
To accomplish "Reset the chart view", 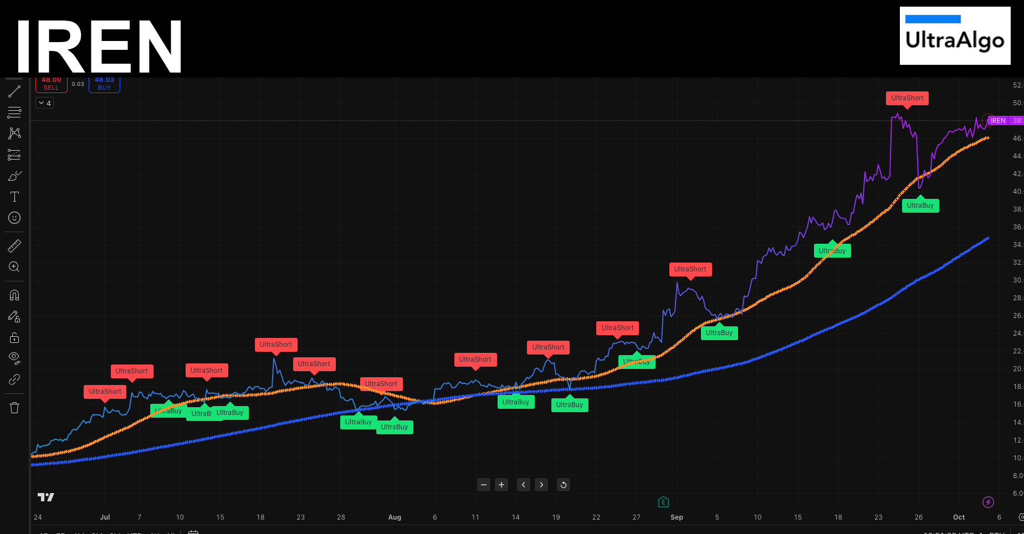I will click(x=564, y=485).
